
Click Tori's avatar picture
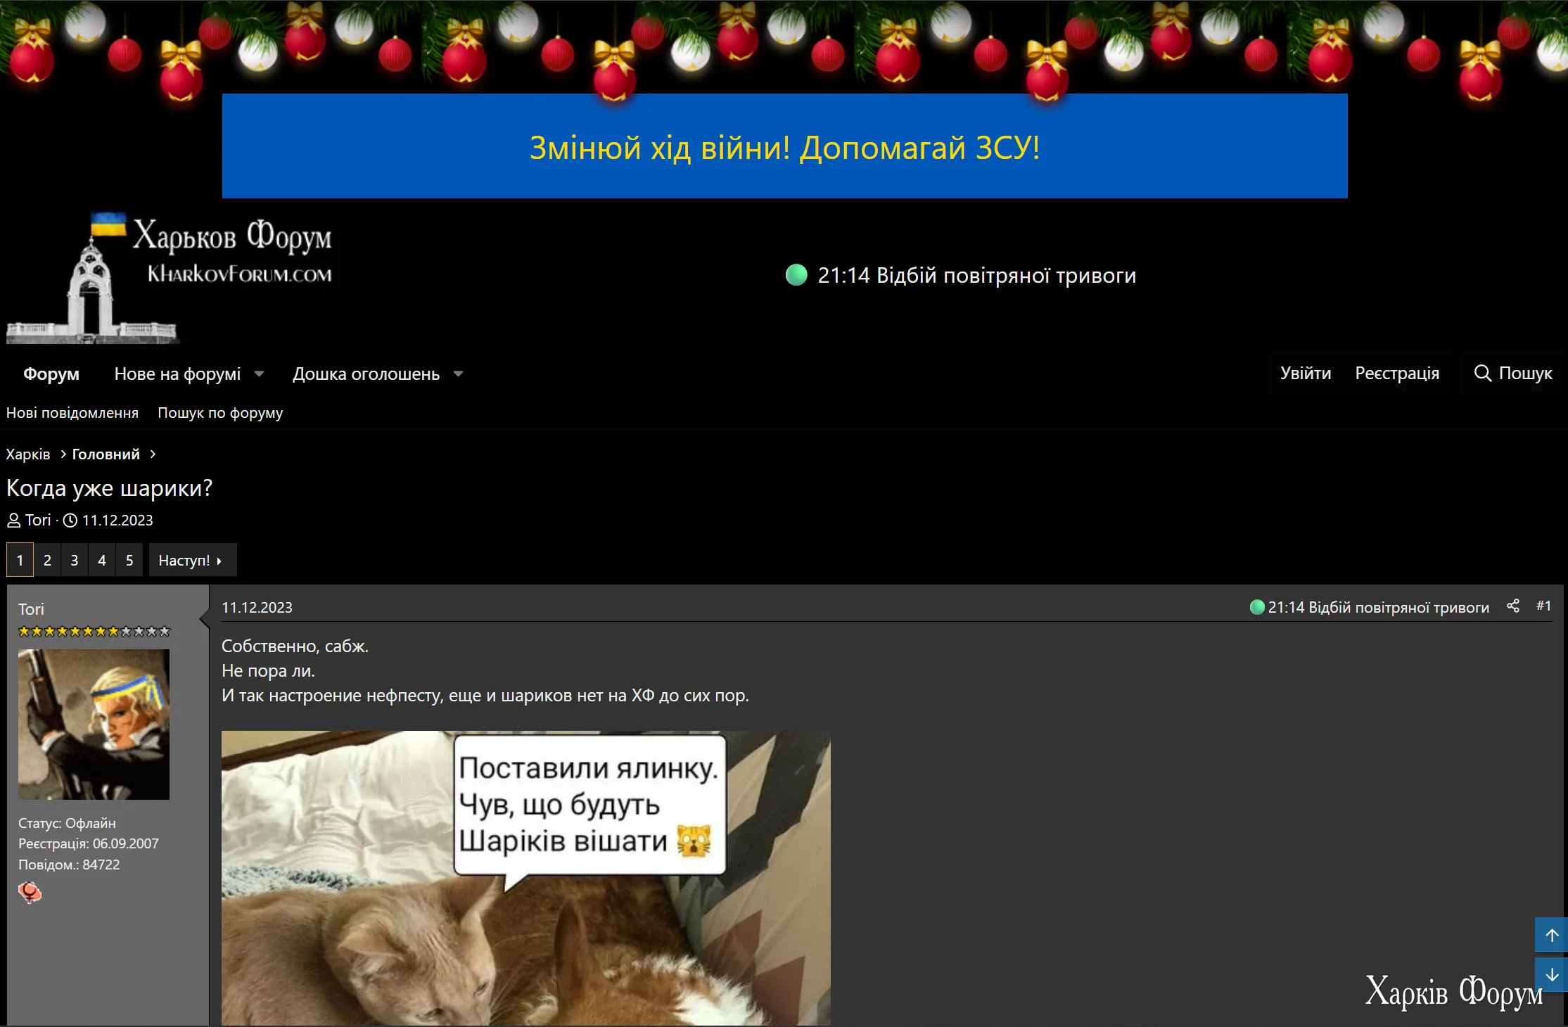click(94, 725)
